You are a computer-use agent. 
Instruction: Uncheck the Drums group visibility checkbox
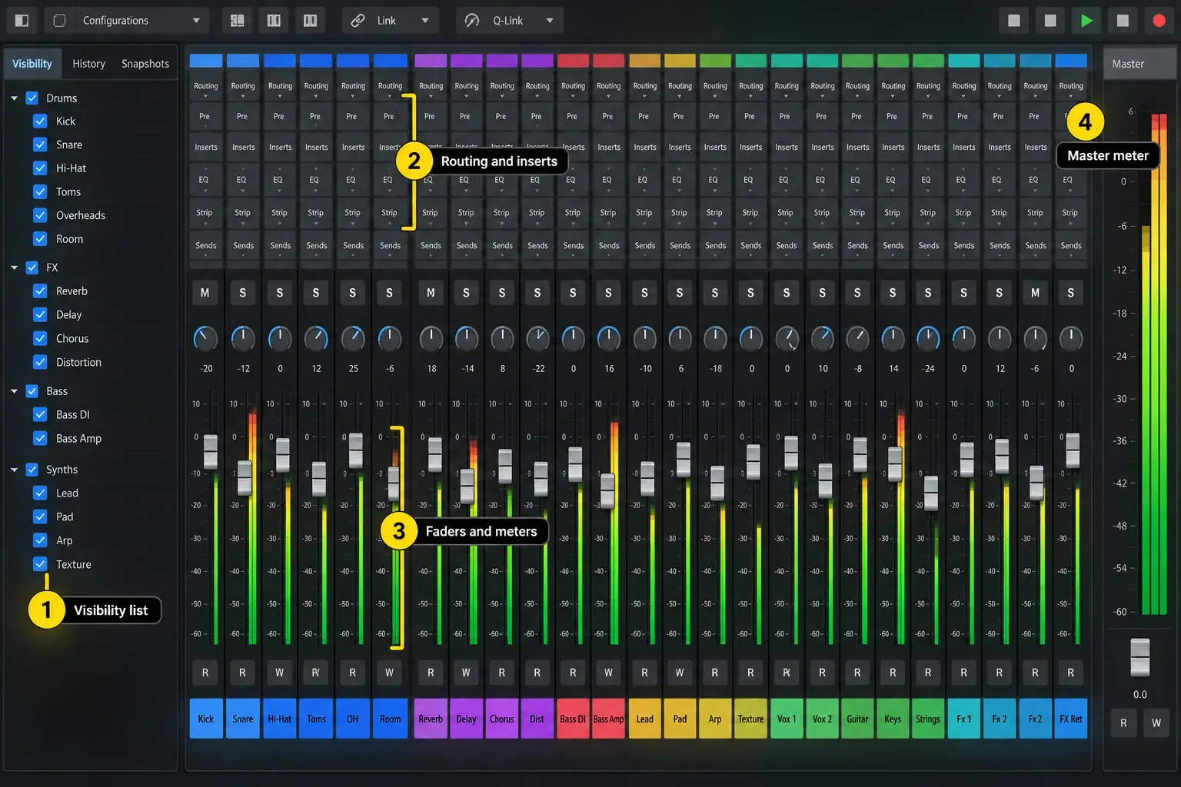(x=32, y=98)
